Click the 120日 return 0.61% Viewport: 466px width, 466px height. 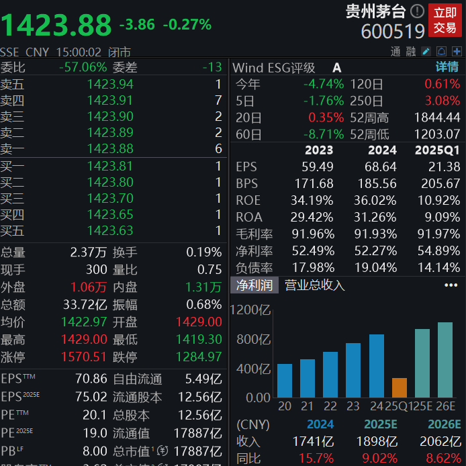point(442,84)
